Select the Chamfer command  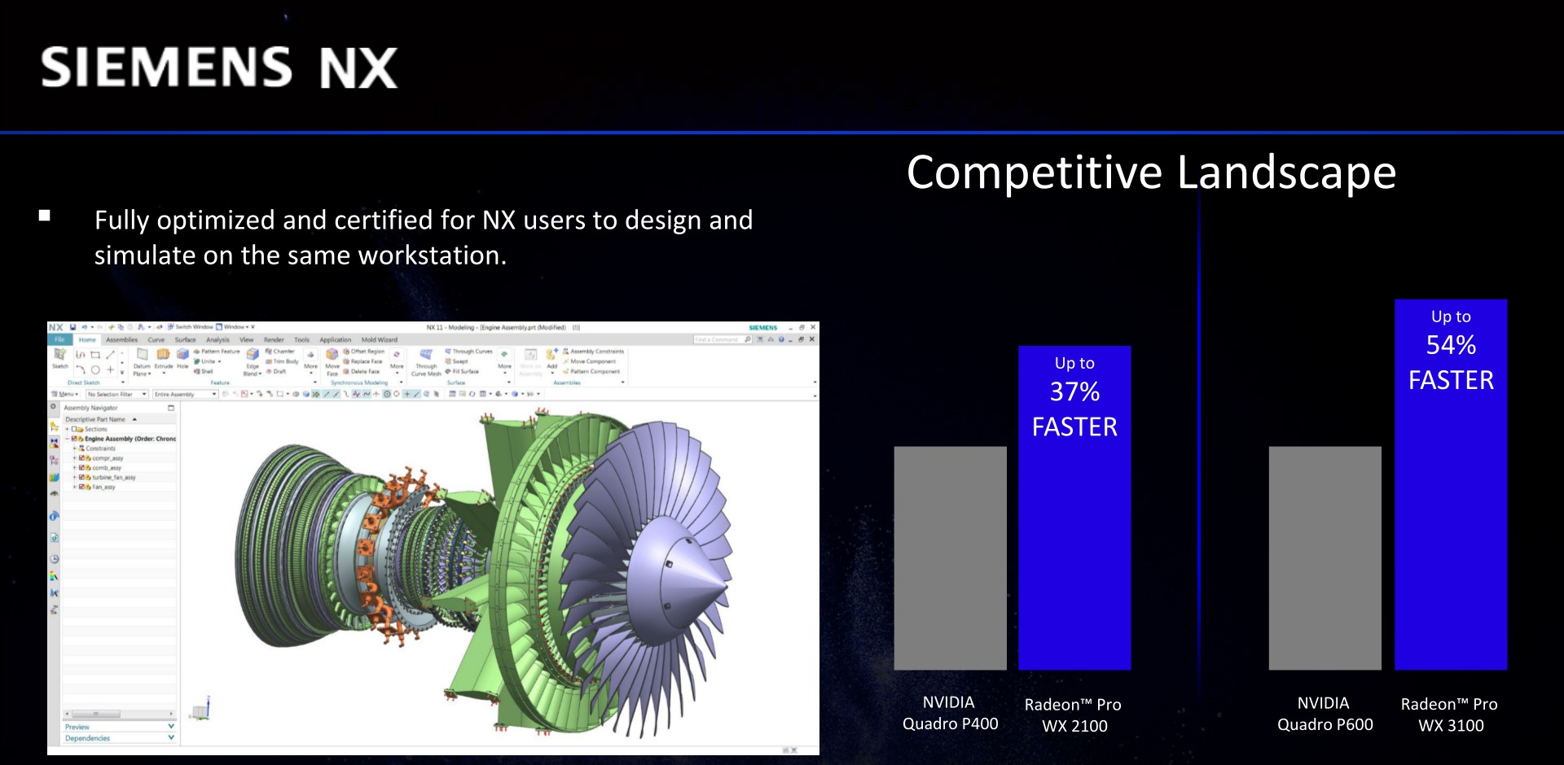point(280,352)
